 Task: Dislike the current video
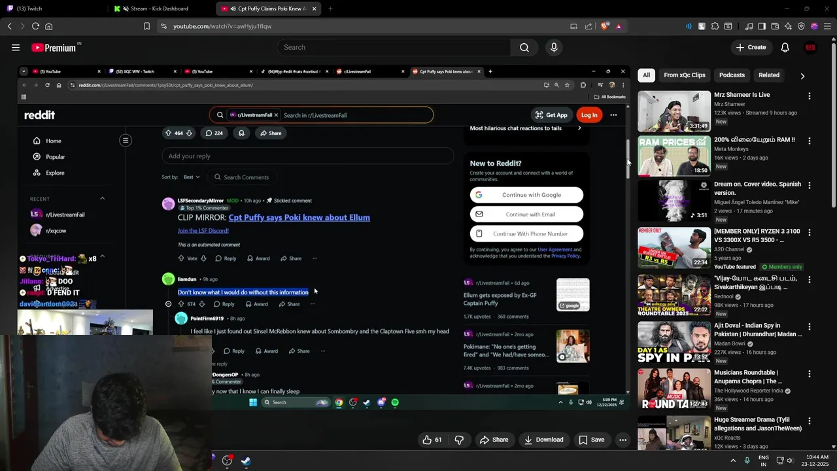pyautogui.click(x=459, y=440)
